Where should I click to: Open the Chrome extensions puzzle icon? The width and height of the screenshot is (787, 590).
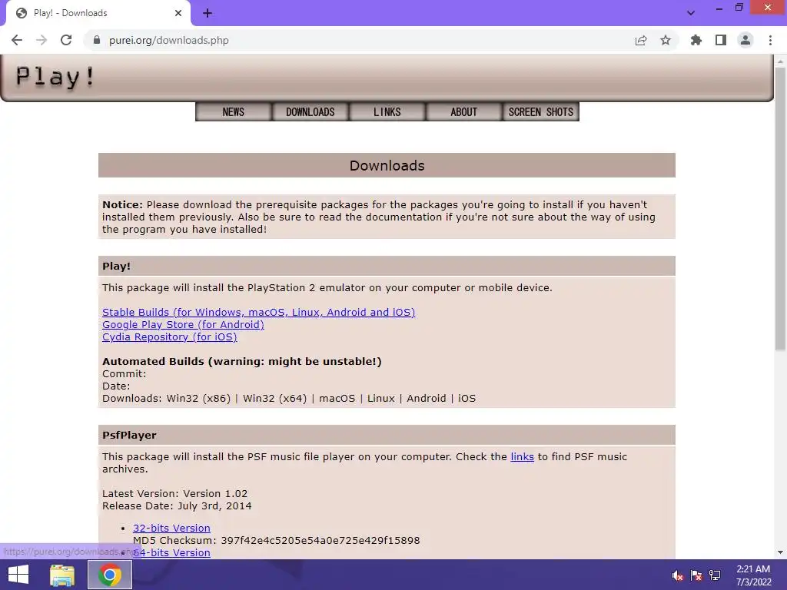point(696,40)
